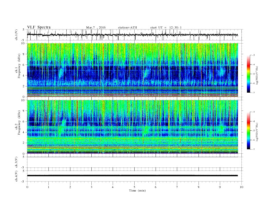Click the "-7" label on ch.1 color bar

(253, 93)
